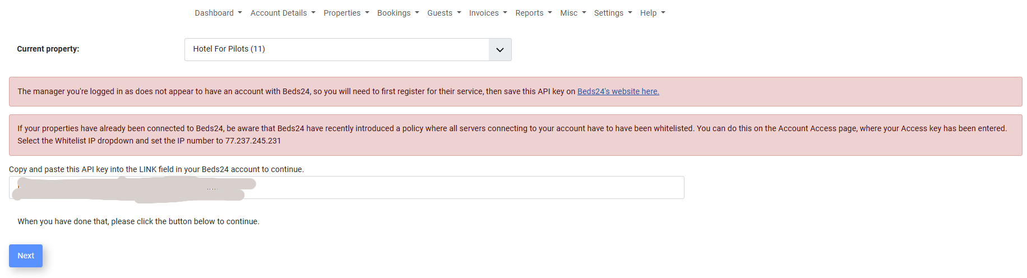
Task: Open the Settings menu
Action: click(x=613, y=13)
